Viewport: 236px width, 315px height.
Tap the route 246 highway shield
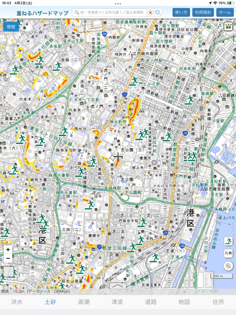104,34
